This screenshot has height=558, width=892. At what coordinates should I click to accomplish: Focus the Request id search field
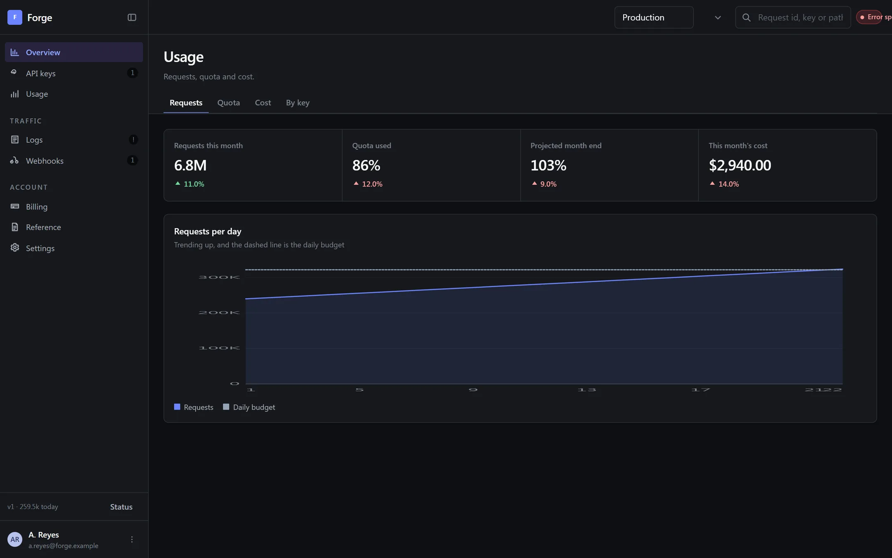click(793, 17)
